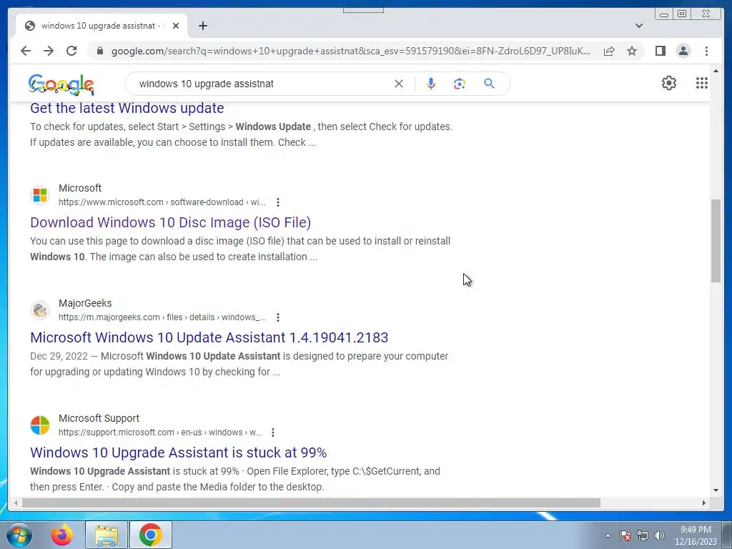Open a new tab with plus button

(x=202, y=26)
